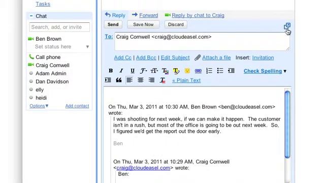Select Call phone in chat list
This screenshot has width=325, height=183.
[x=48, y=57]
